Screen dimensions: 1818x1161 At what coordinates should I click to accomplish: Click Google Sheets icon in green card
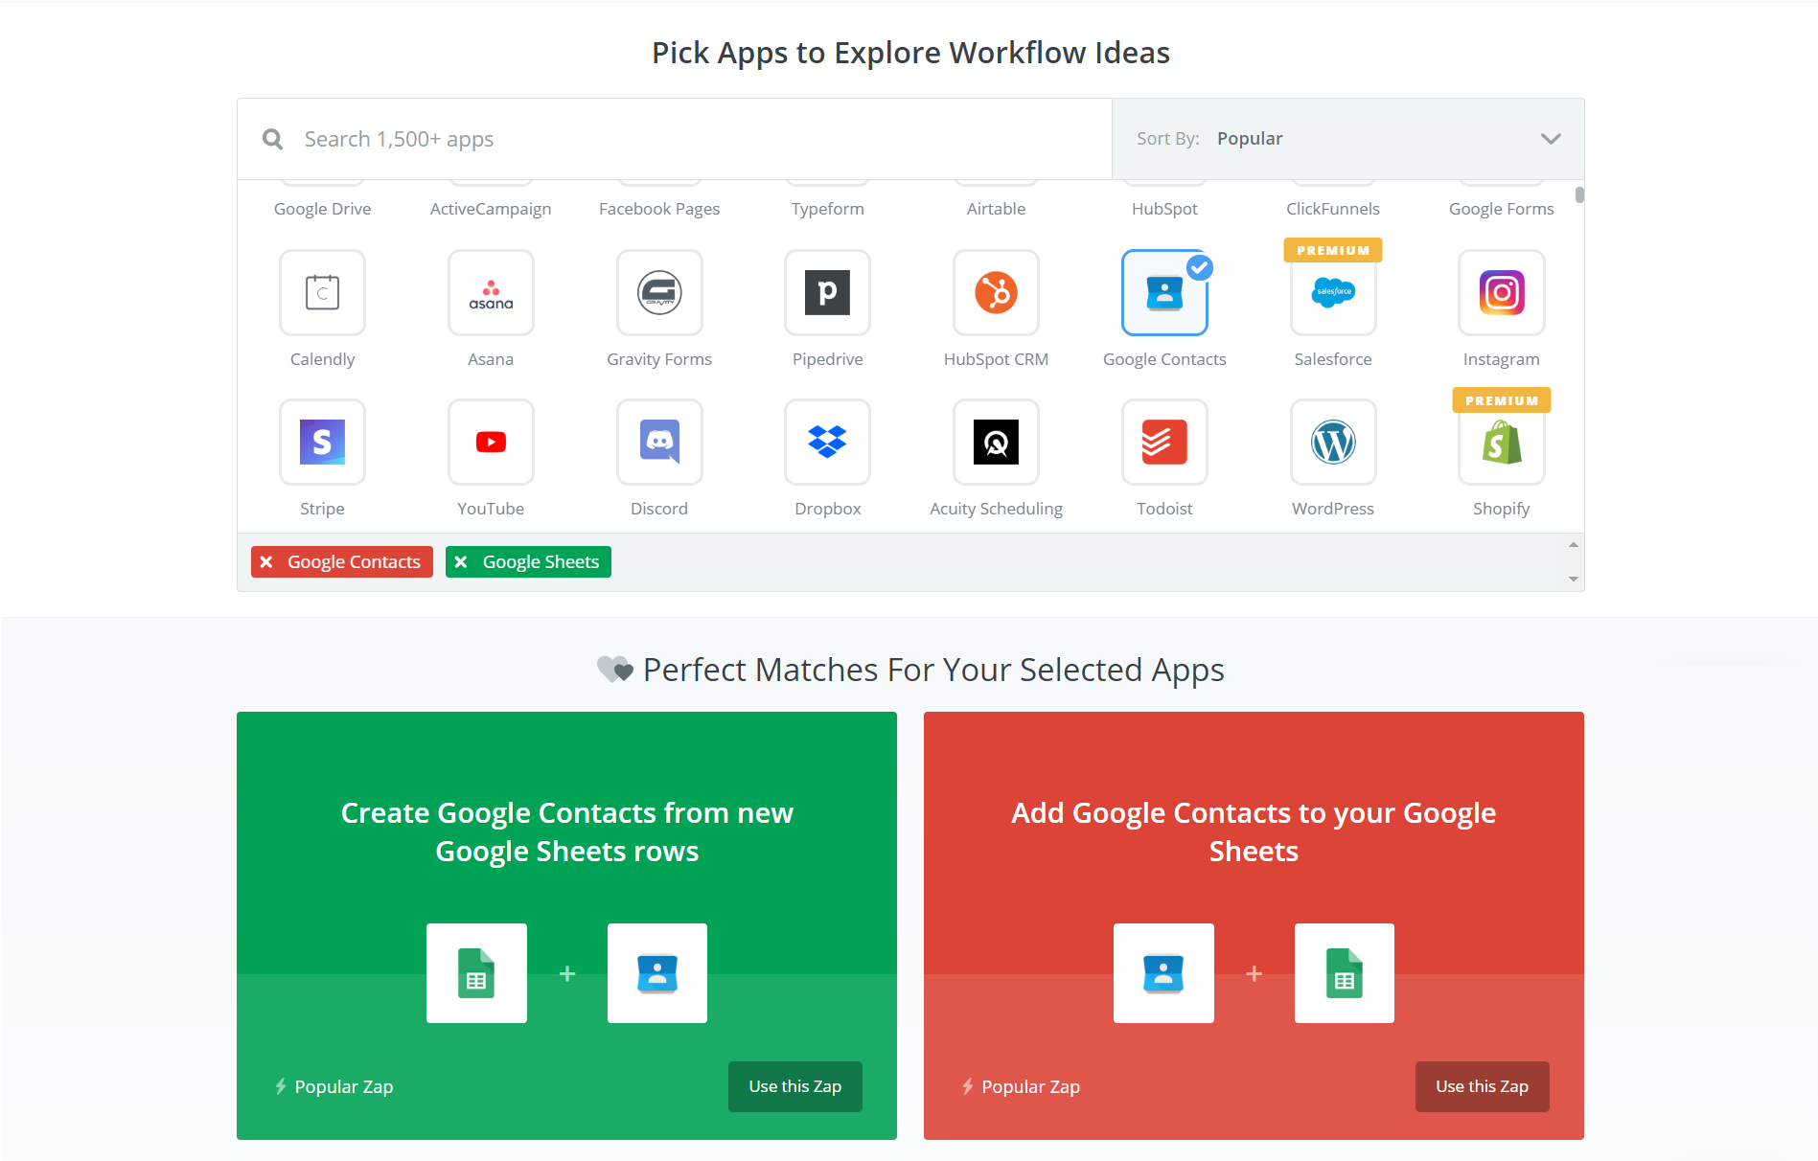[x=476, y=973]
